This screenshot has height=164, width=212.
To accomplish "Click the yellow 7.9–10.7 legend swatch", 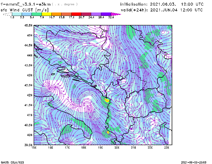I will point(47,14).
